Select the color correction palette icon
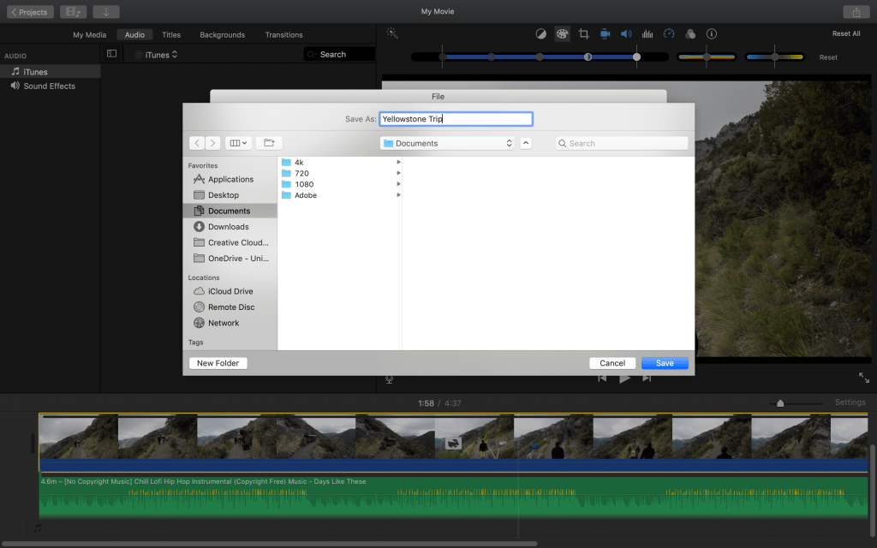877x548 pixels. pos(562,34)
